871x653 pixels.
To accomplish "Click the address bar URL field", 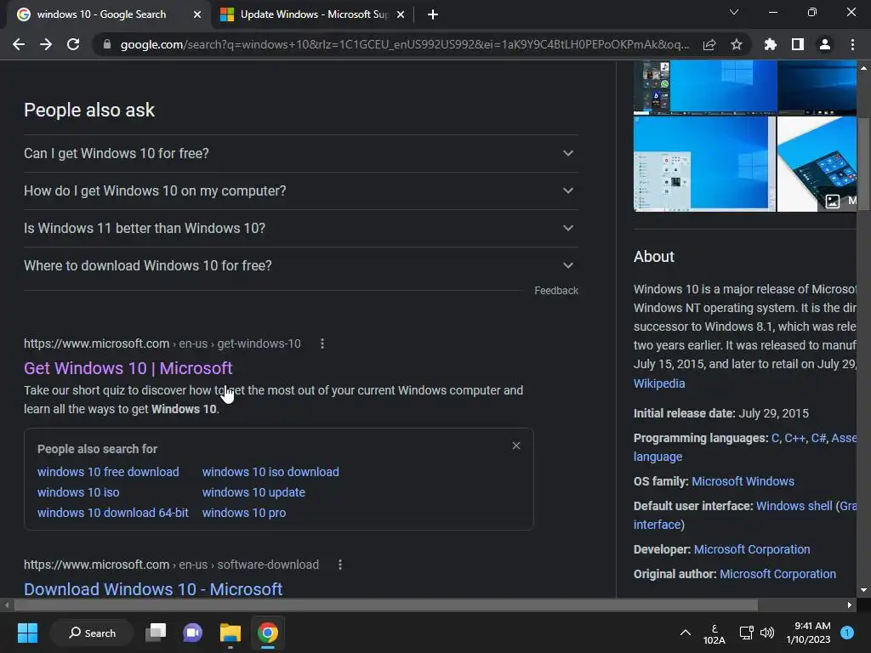I will point(404,44).
